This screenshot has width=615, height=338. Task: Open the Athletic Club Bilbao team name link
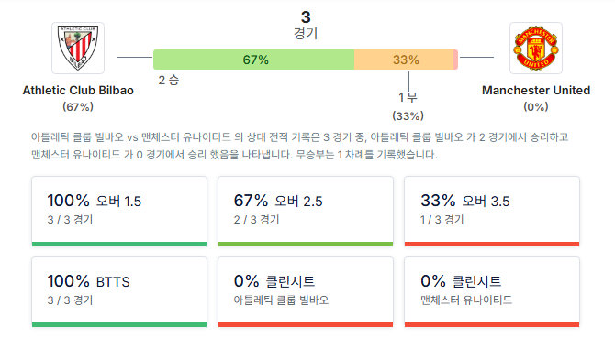coord(78,91)
